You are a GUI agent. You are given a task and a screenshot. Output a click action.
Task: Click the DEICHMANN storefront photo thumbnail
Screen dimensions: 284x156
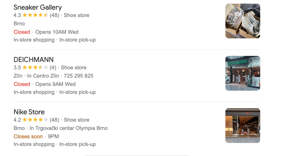243,73
